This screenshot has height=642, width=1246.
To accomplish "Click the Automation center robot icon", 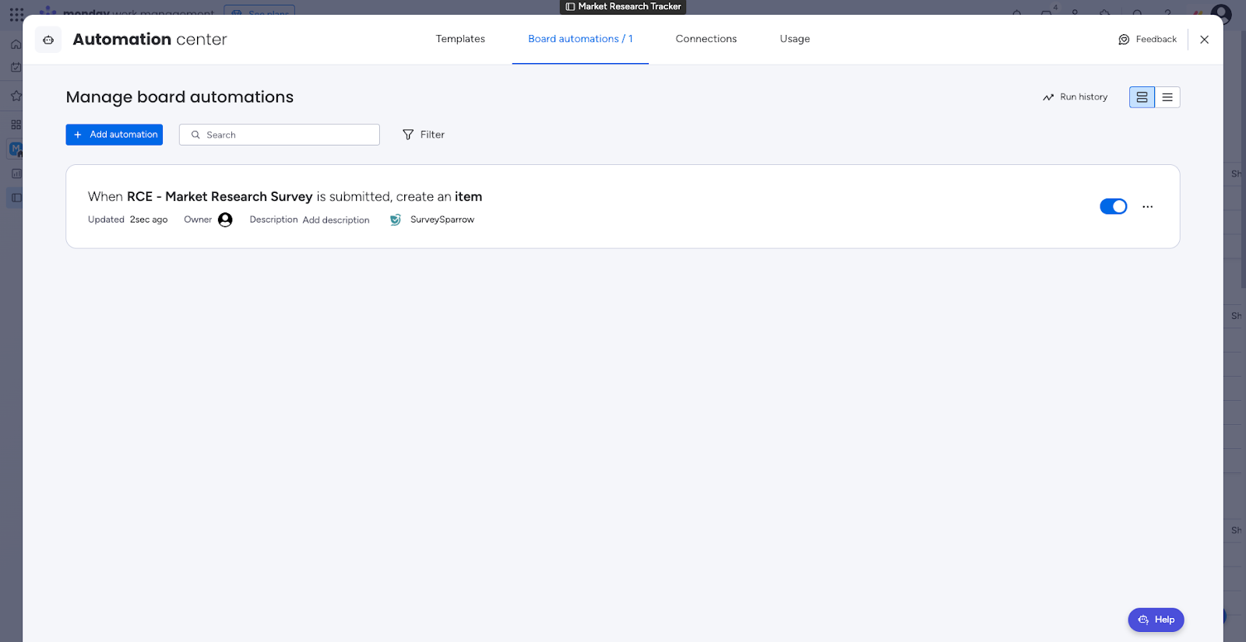I will (48, 40).
